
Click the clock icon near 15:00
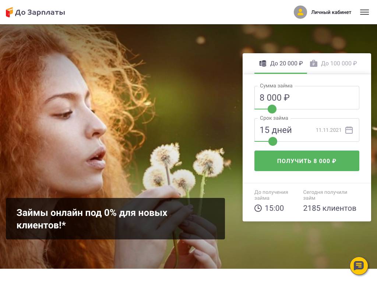[x=258, y=208]
